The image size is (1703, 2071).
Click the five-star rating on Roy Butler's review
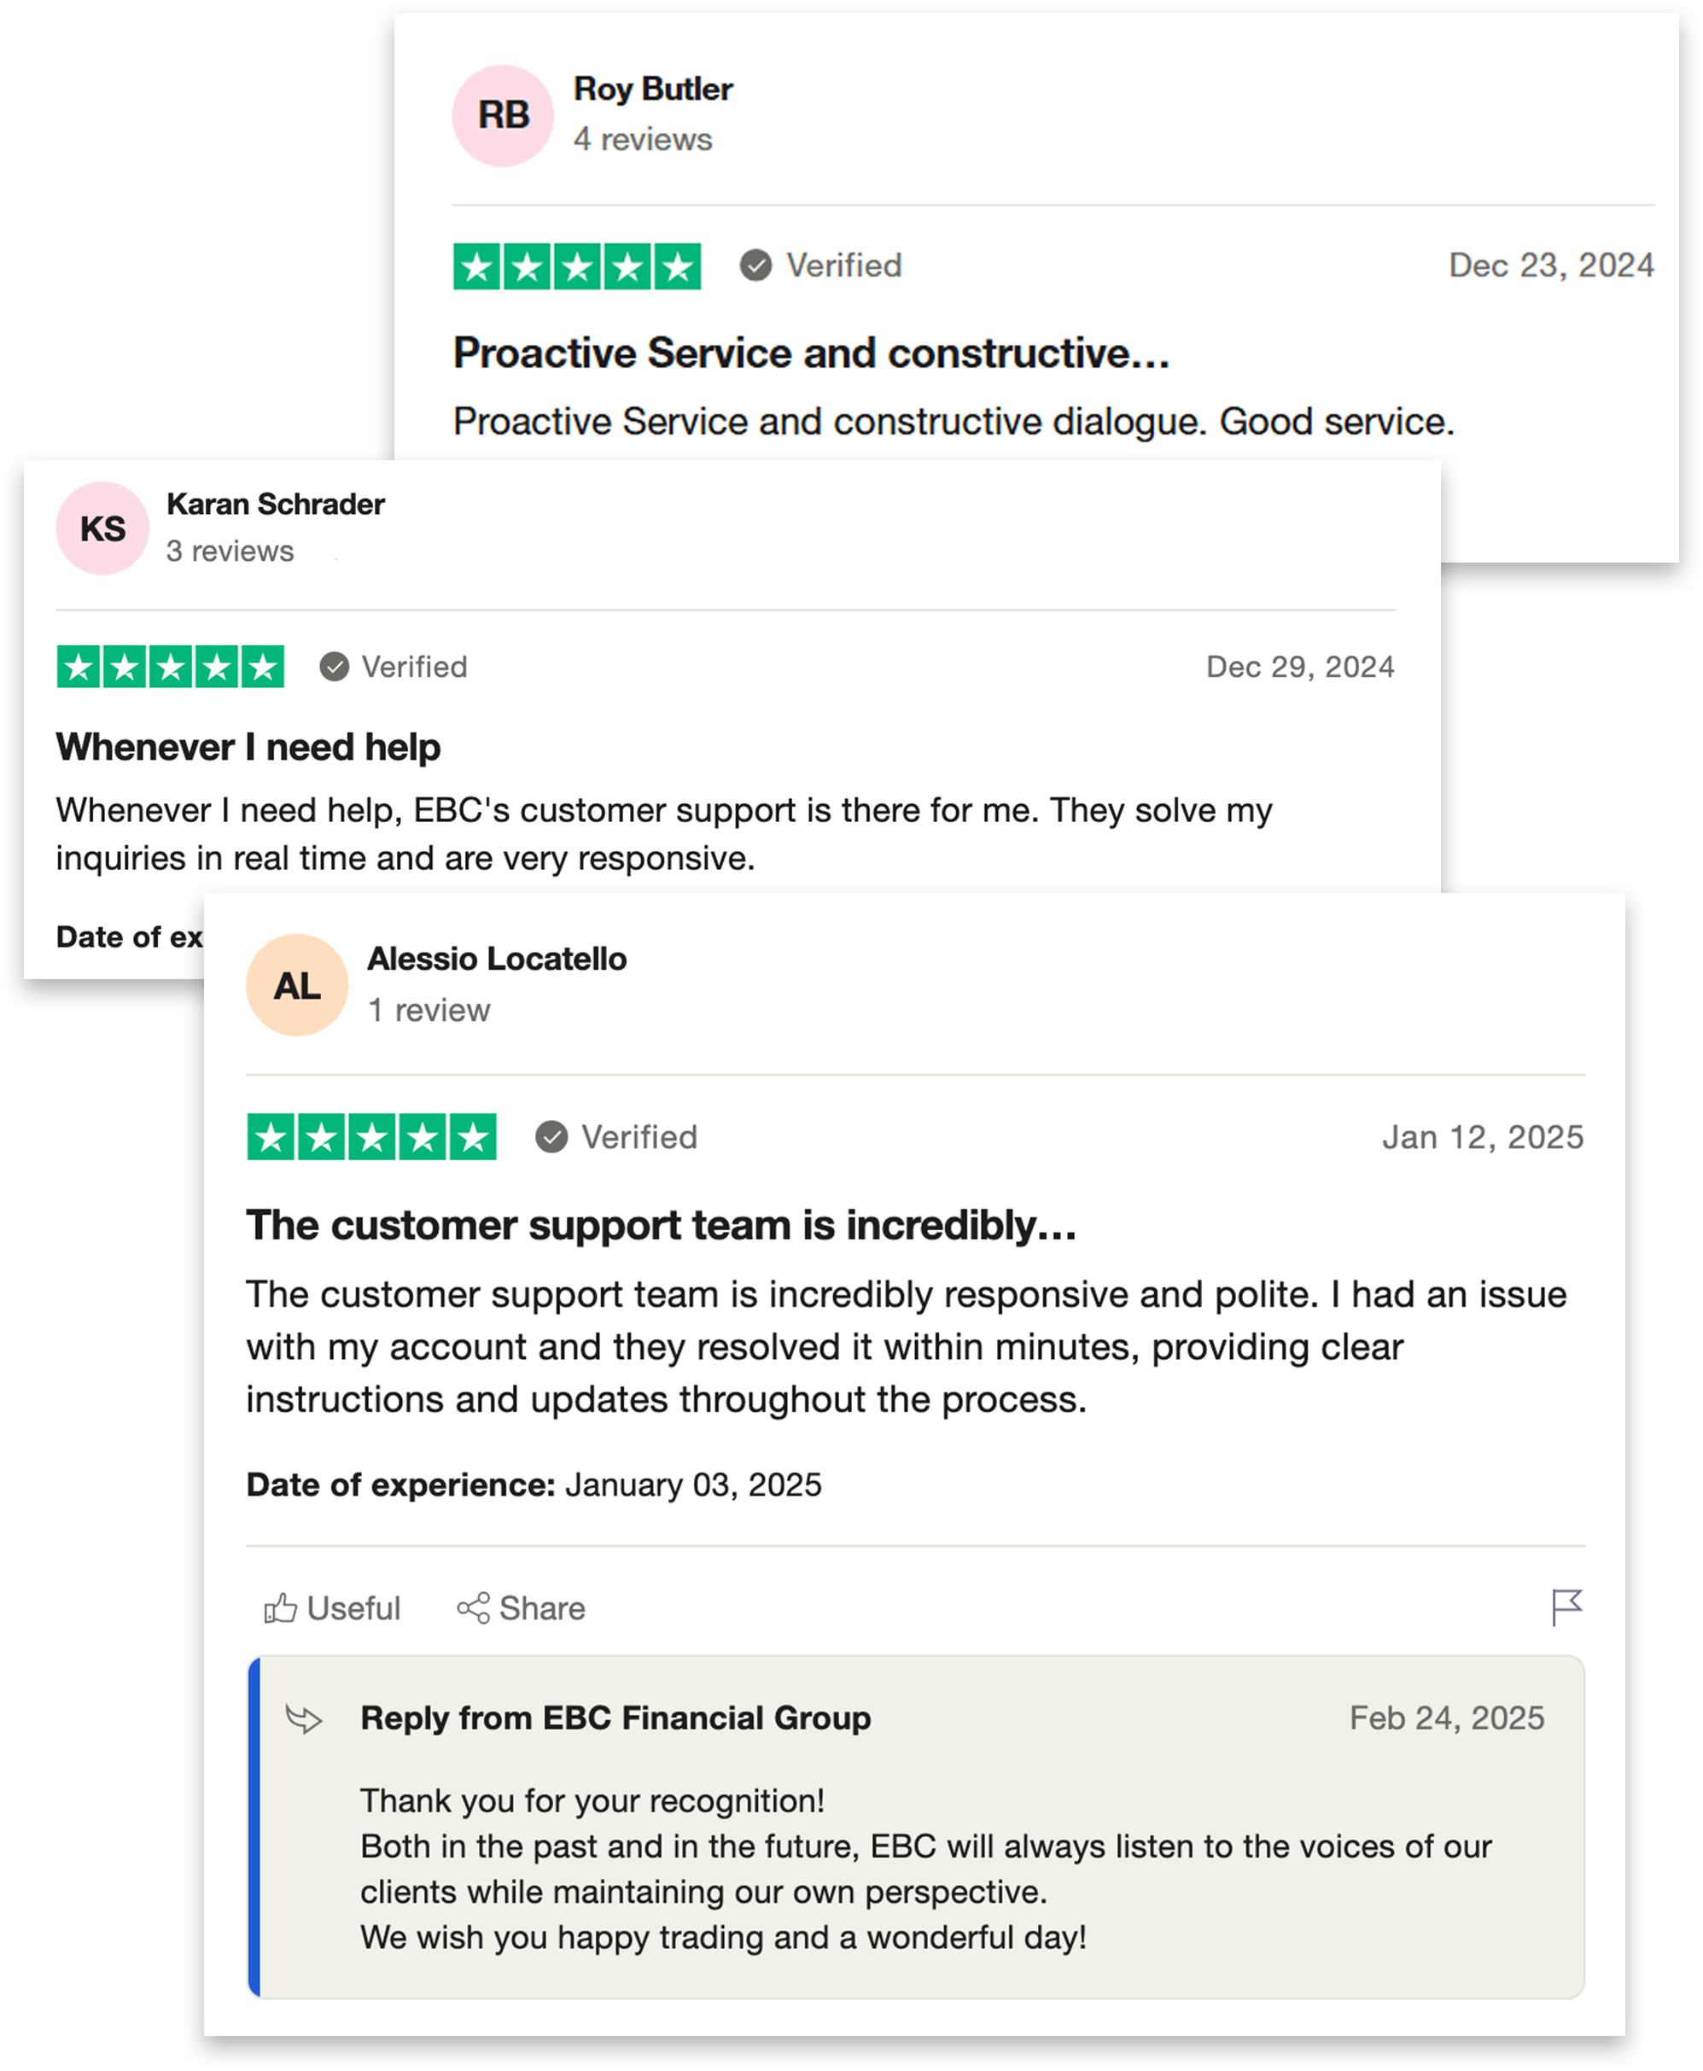pos(577,265)
